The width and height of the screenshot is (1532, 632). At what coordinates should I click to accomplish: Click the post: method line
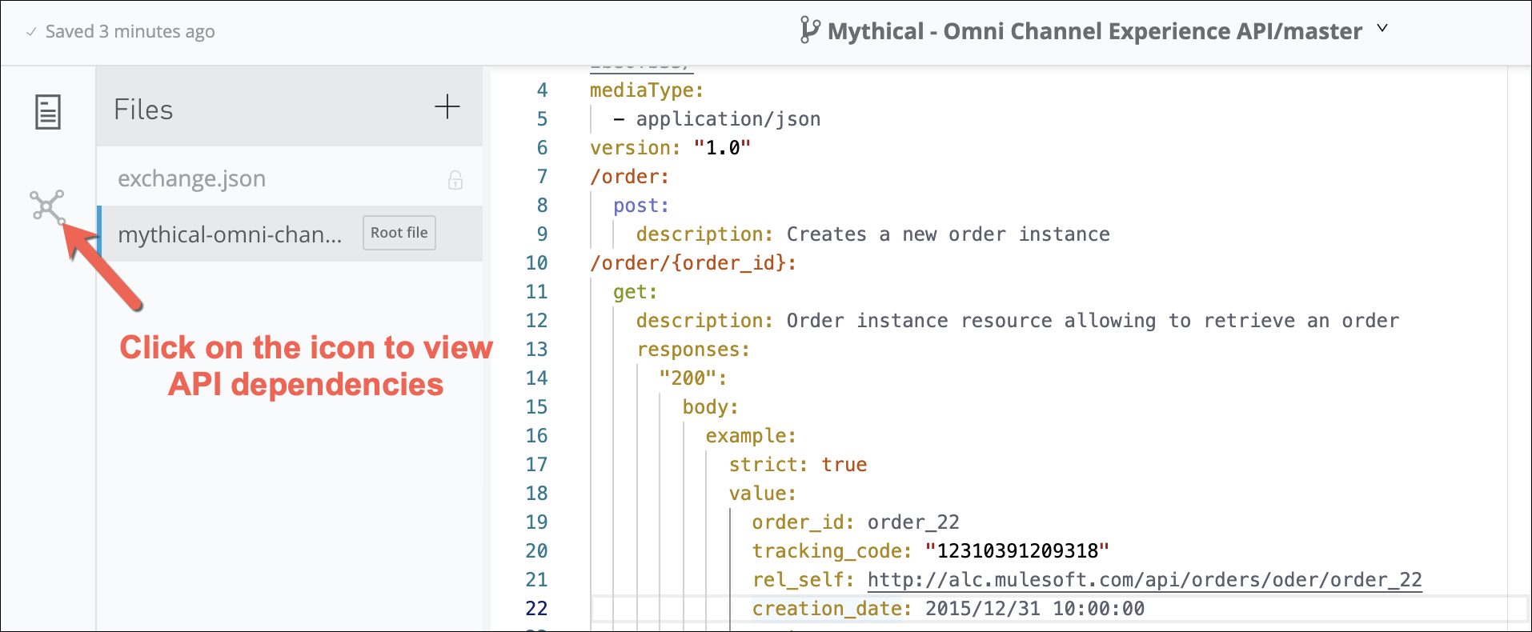tap(640, 206)
